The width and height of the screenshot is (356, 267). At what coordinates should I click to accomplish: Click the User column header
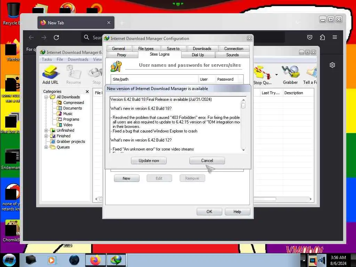[207, 79]
